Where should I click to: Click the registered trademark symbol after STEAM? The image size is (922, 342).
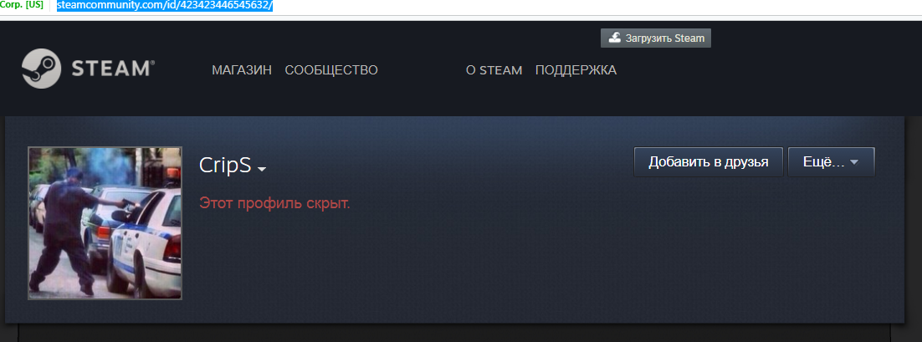(152, 63)
